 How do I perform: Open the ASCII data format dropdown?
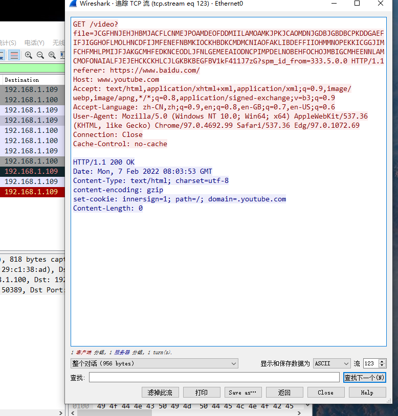tap(331, 363)
